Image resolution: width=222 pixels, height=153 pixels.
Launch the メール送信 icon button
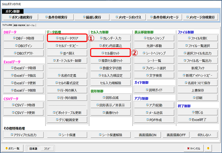[154, 112]
